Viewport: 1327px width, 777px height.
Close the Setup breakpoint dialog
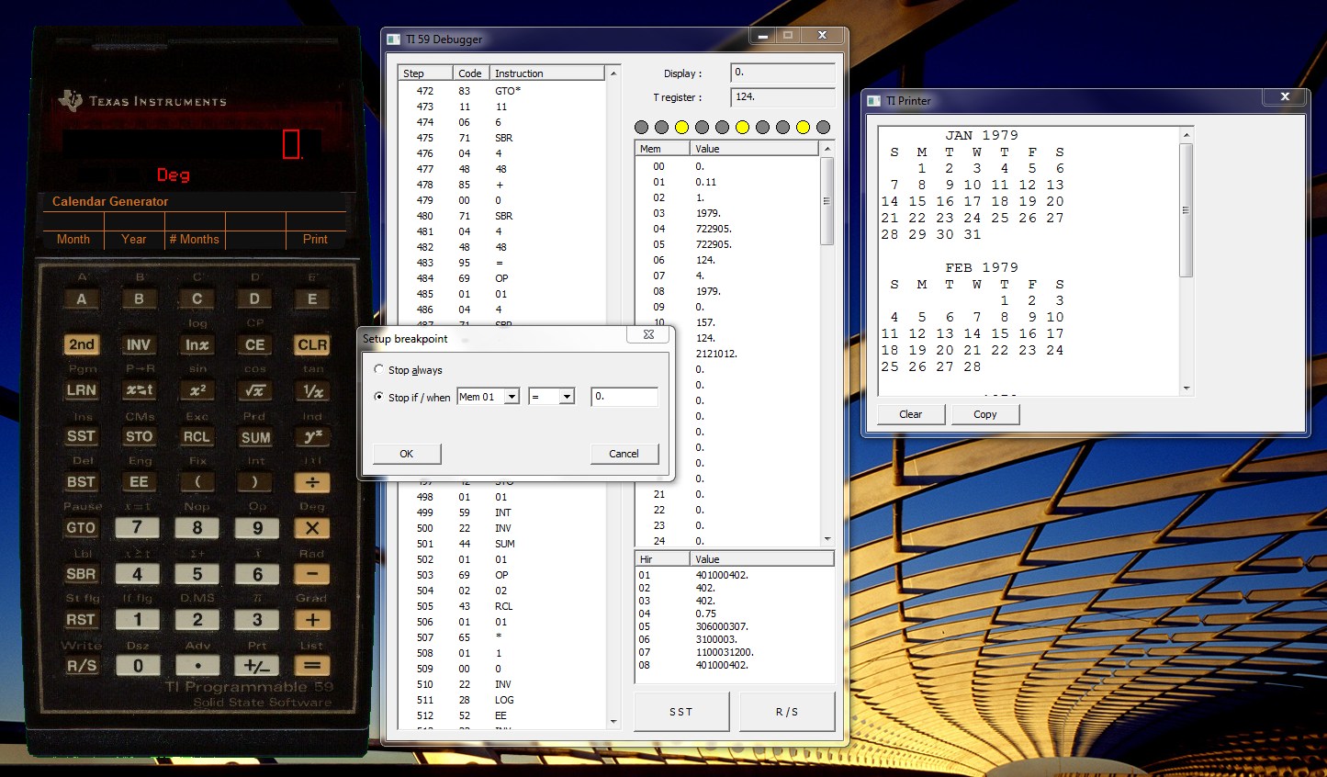[648, 335]
